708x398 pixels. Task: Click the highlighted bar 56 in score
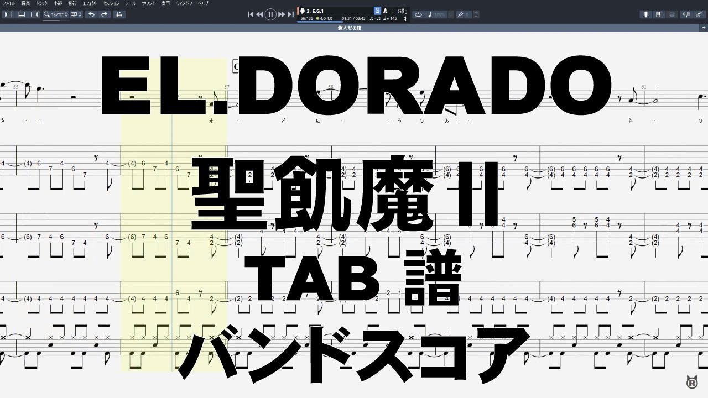coord(174,216)
